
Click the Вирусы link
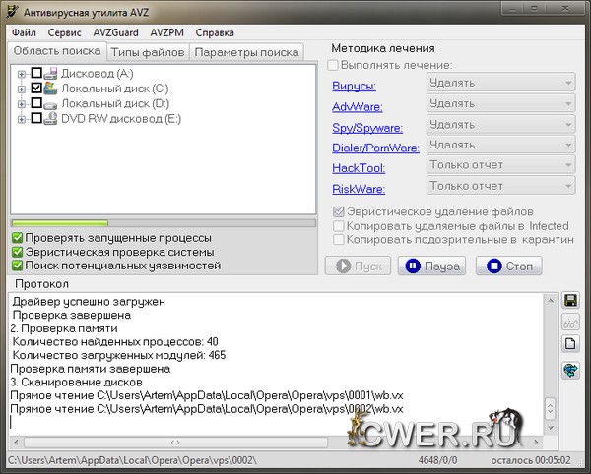(x=353, y=87)
